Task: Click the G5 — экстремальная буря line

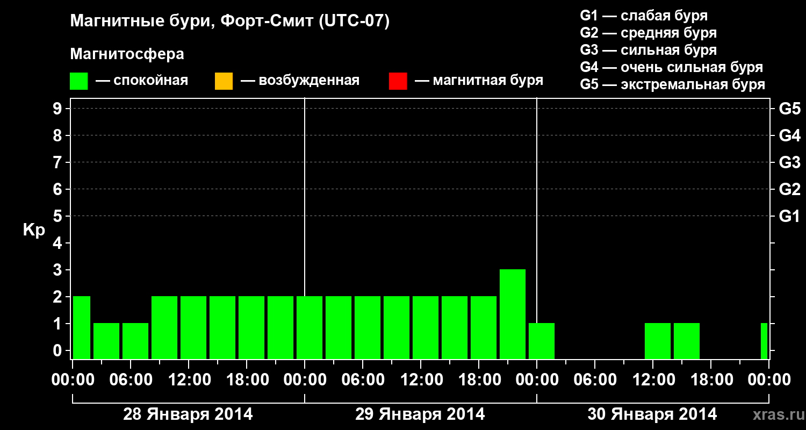Action: tap(673, 84)
